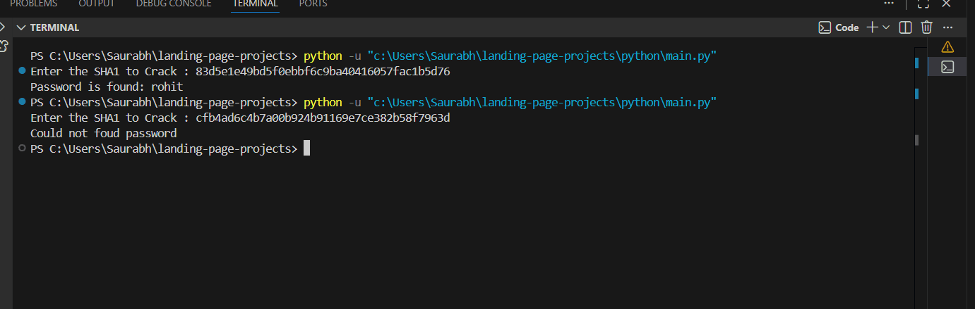The width and height of the screenshot is (975, 309).
Task: Click the word 'python' in second command
Action: pos(323,102)
